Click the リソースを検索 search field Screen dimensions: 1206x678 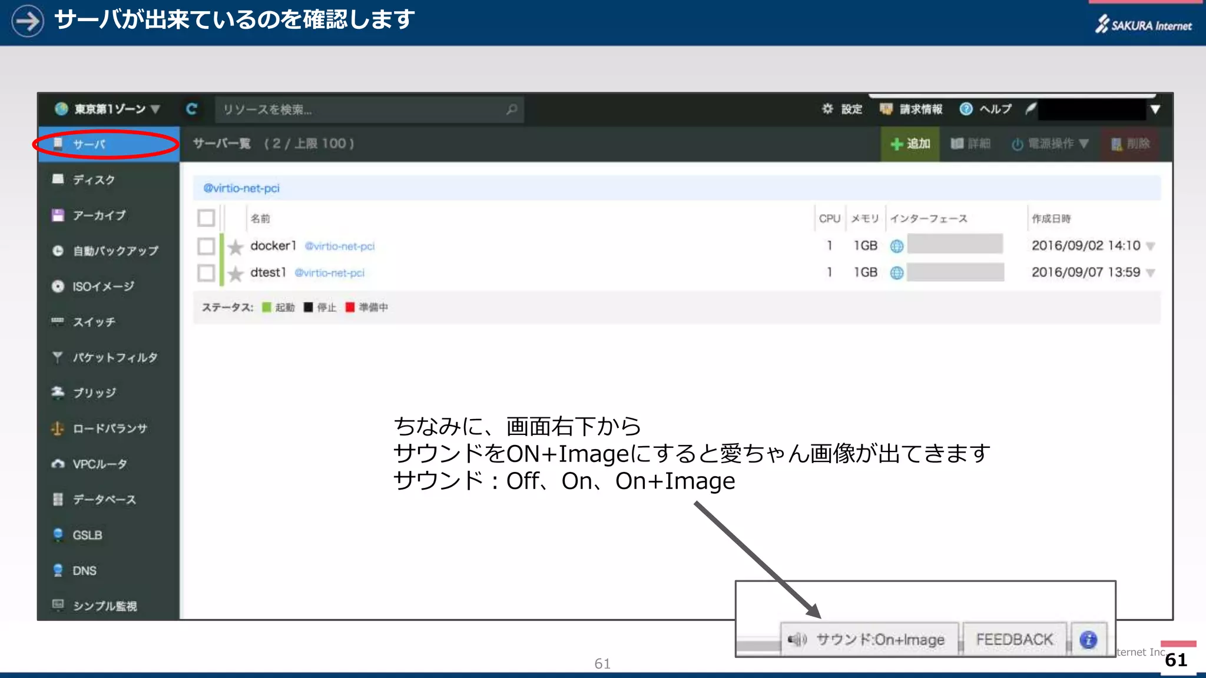(x=369, y=109)
